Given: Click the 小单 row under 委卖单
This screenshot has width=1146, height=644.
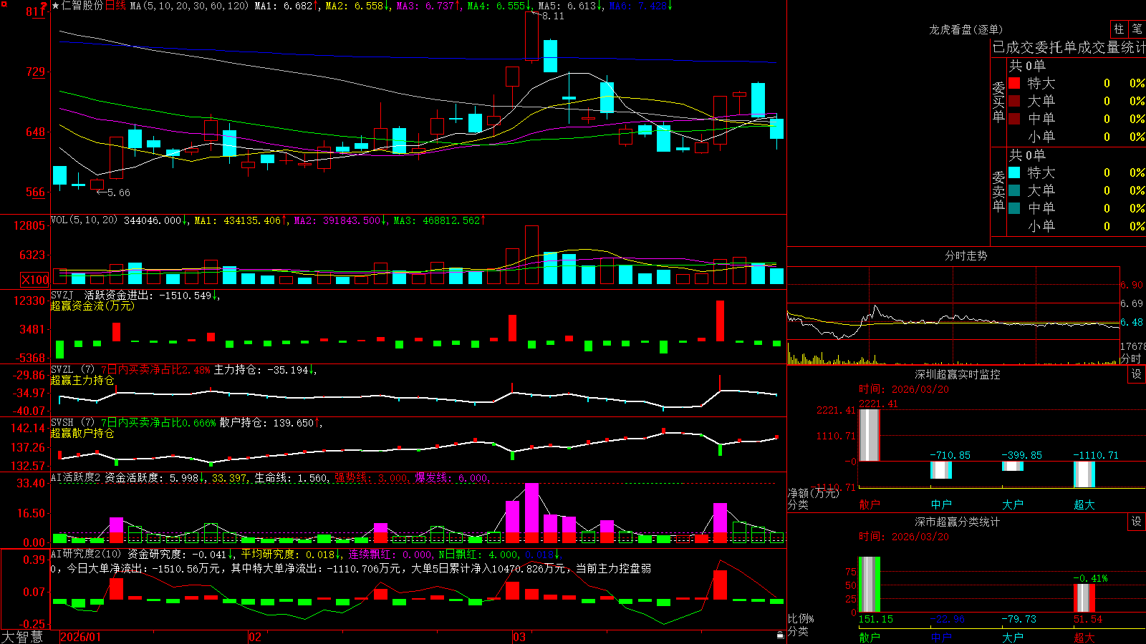Looking at the screenshot, I should point(1077,226).
